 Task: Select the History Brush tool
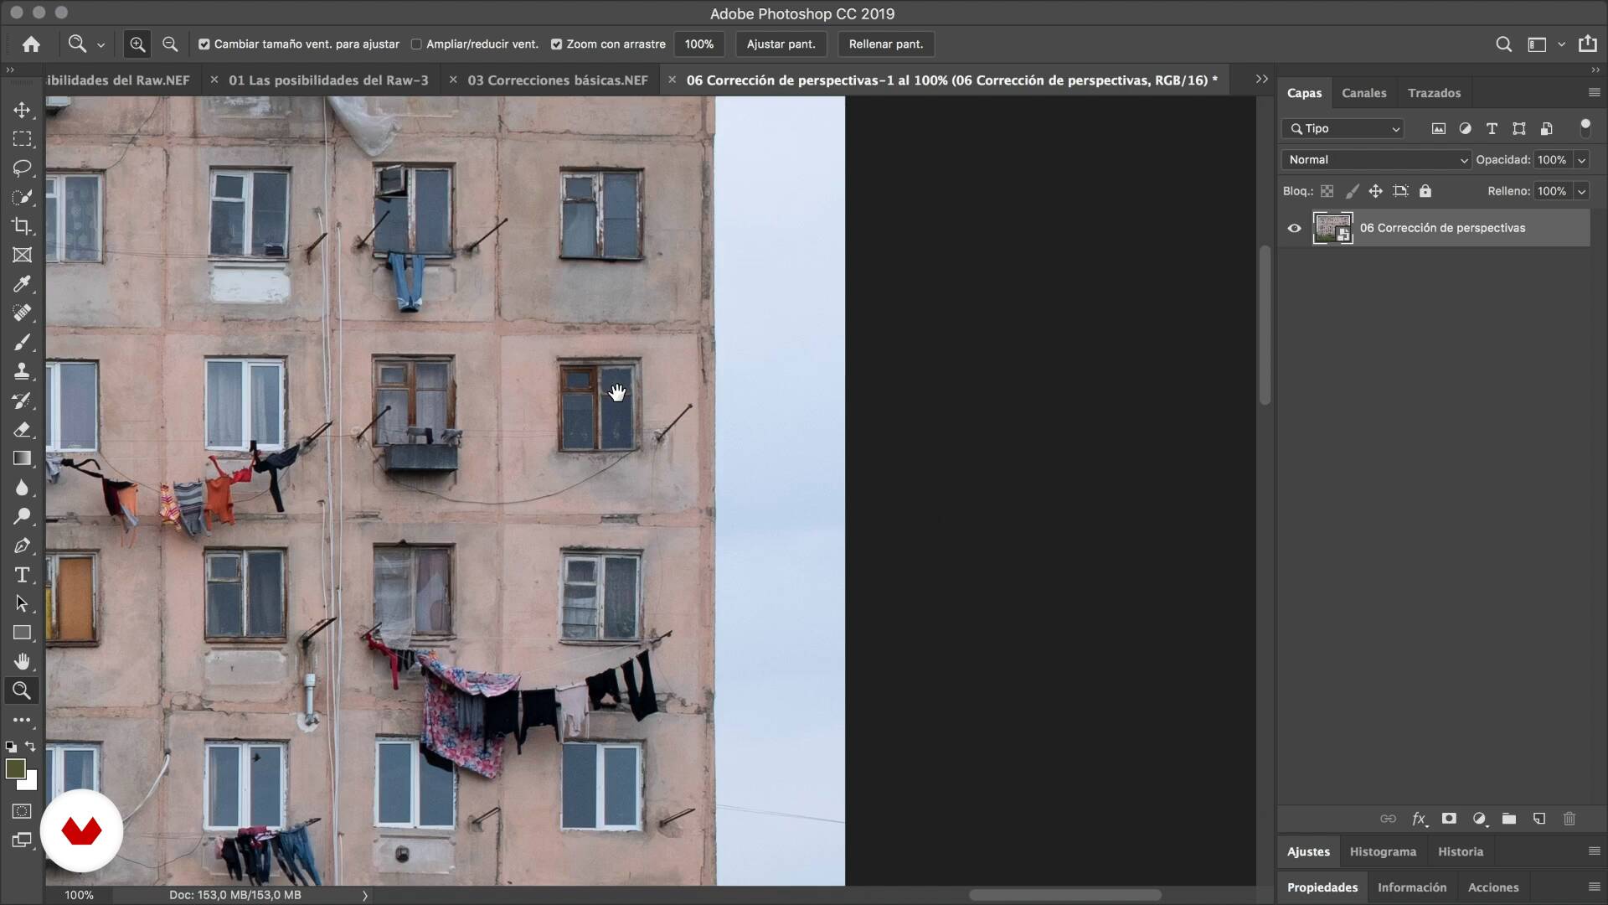point(22,401)
